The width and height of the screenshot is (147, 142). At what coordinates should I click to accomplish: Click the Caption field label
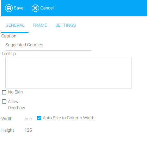[x=9, y=36]
